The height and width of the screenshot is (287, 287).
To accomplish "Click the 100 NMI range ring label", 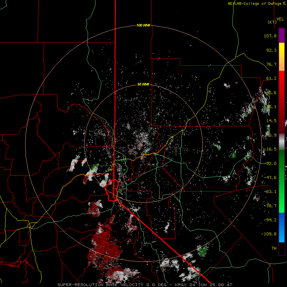I will click(143, 25).
